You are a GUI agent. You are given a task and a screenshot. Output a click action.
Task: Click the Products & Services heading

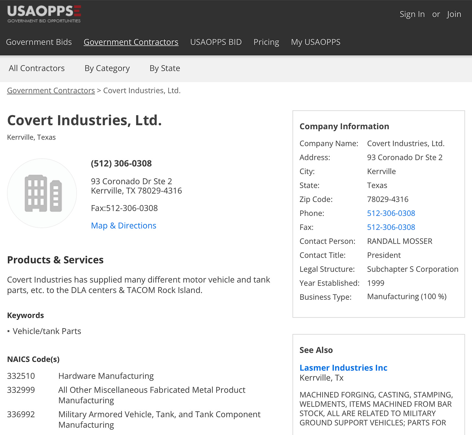[x=55, y=260]
